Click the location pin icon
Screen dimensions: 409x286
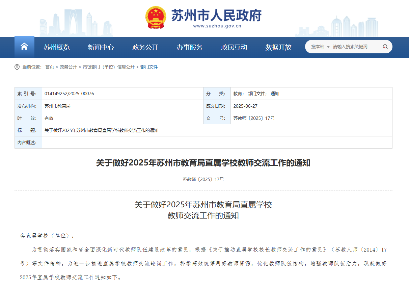(17, 67)
